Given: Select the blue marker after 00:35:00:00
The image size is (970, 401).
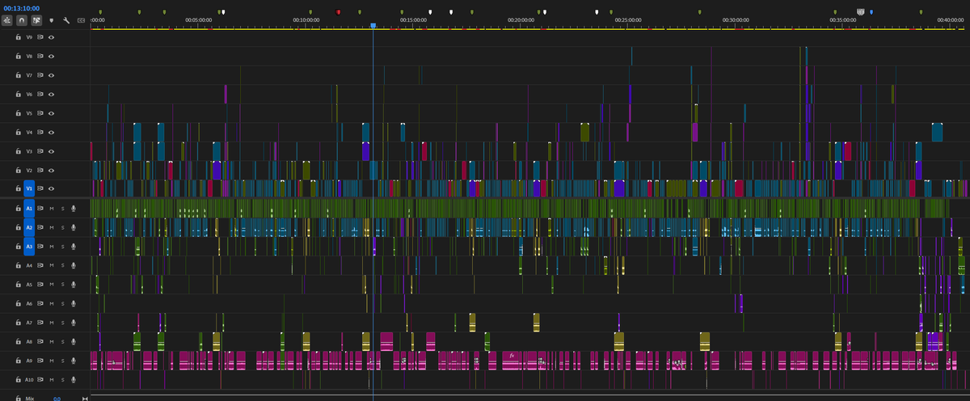Looking at the screenshot, I should click(x=871, y=12).
